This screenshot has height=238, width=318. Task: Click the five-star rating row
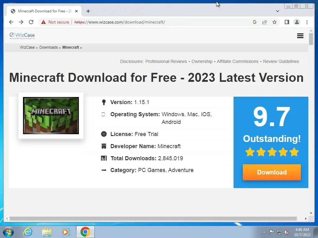pyautogui.click(x=272, y=152)
